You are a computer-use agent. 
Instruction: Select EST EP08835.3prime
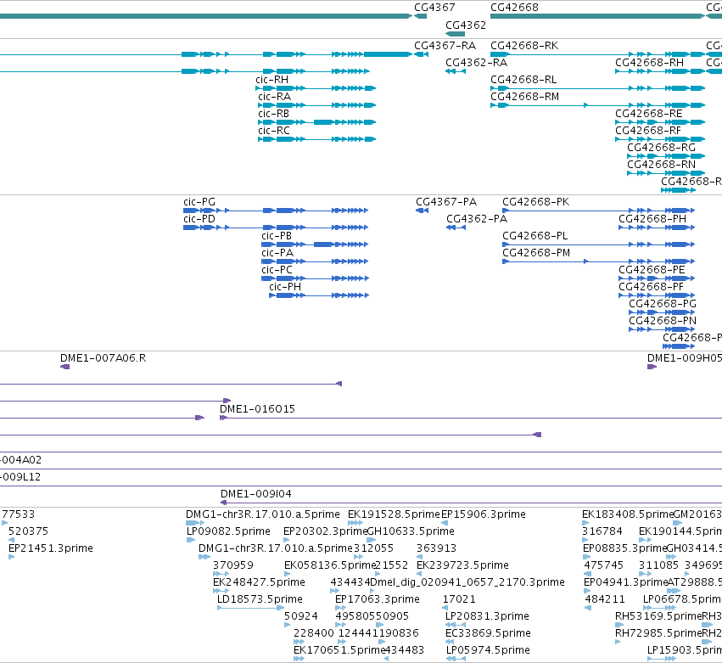tap(624, 548)
